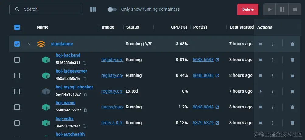Sort by the Name column header
The height and width of the screenshot is (140, 305).
(x=43, y=27)
